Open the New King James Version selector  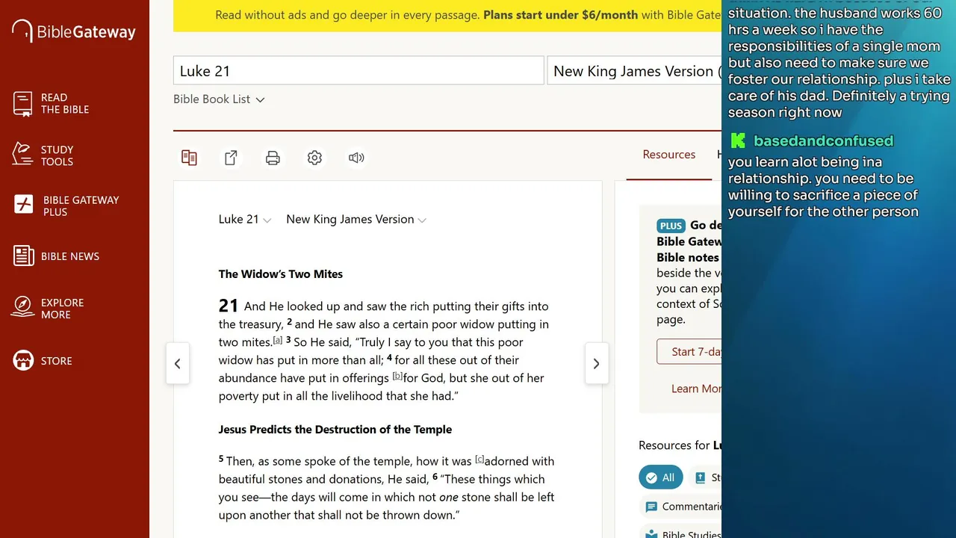click(634, 71)
